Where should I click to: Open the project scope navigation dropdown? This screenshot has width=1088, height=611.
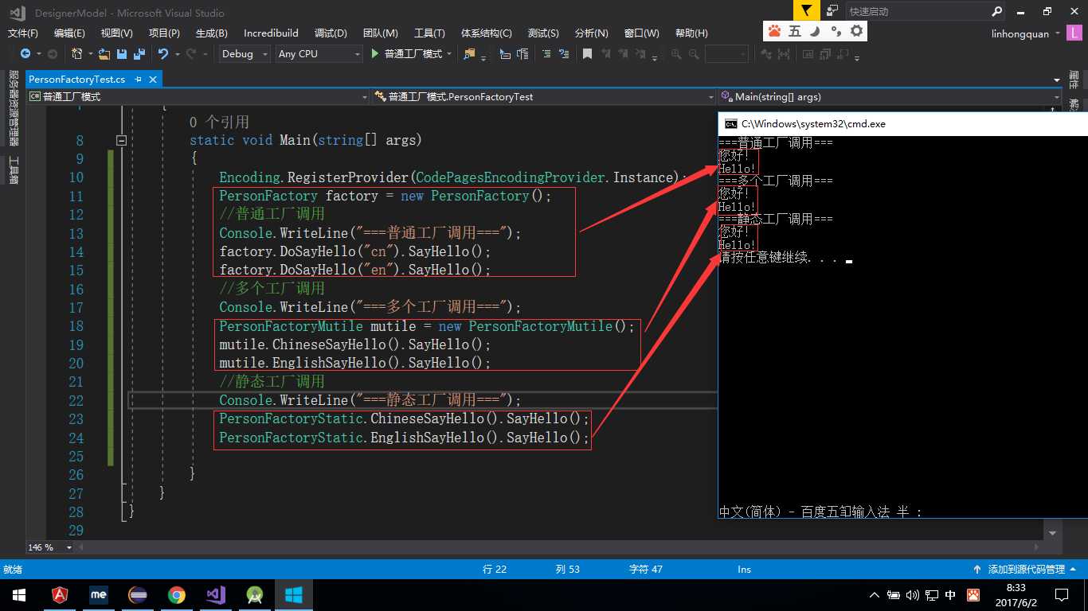[x=197, y=97]
